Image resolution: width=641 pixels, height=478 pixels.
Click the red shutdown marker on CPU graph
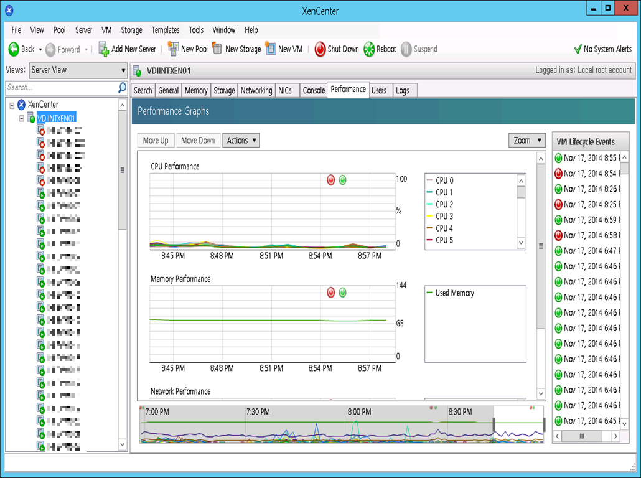click(x=330, y=180)
